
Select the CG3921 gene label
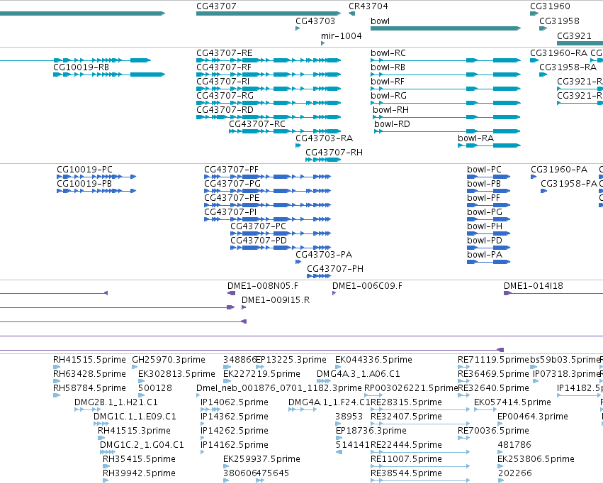574,36
